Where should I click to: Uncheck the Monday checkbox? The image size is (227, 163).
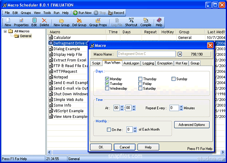(107, 79)
